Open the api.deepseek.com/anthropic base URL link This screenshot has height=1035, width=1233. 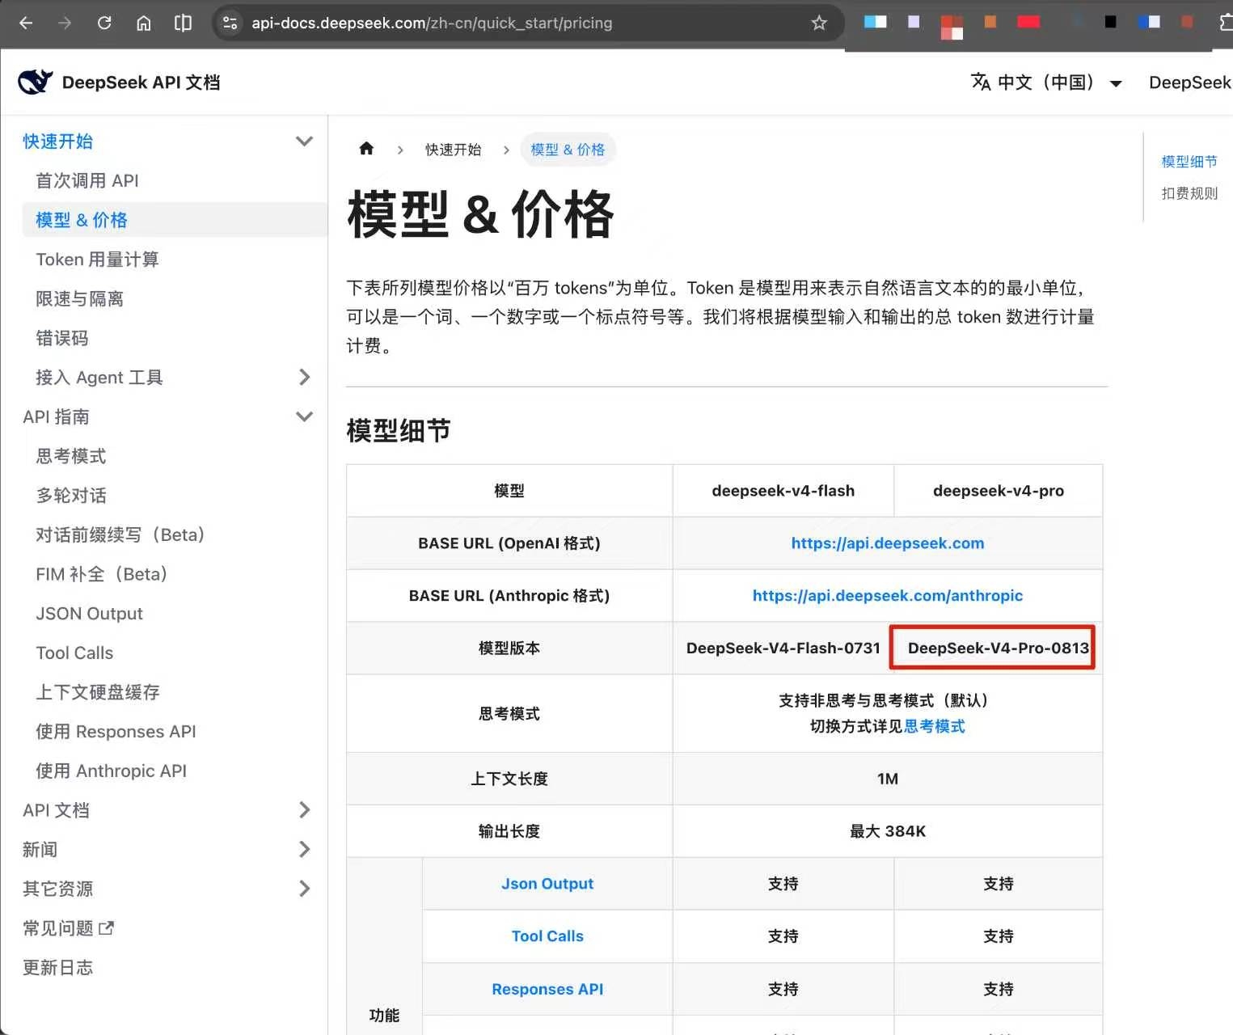(888, 596)
